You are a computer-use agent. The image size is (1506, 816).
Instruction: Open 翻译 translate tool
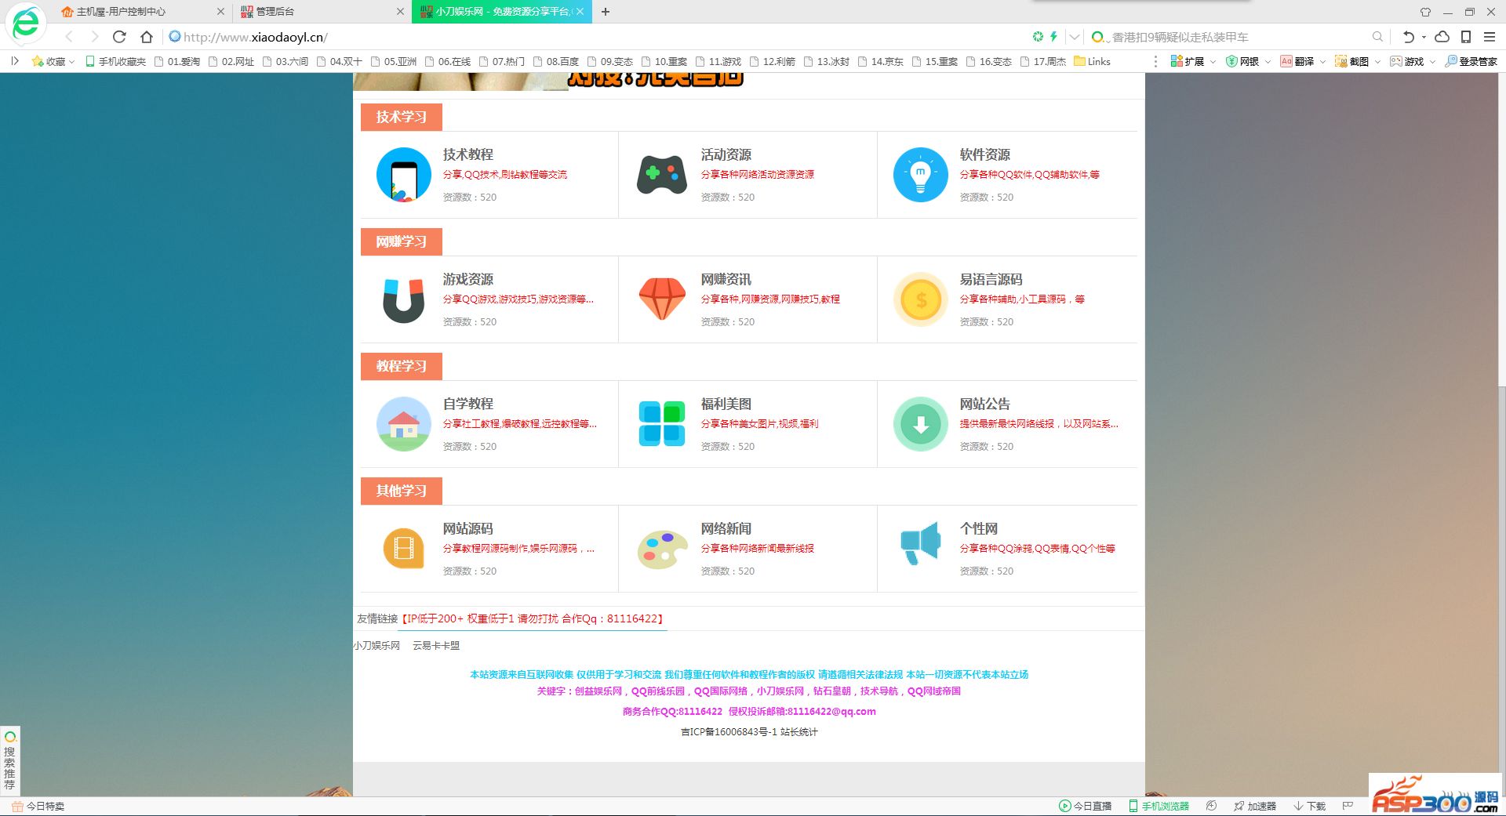(x=1297, y=61)
